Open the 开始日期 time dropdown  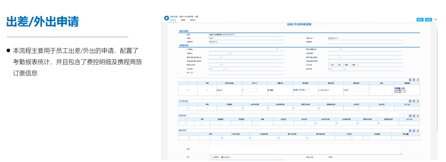click(x=219, y=69)
